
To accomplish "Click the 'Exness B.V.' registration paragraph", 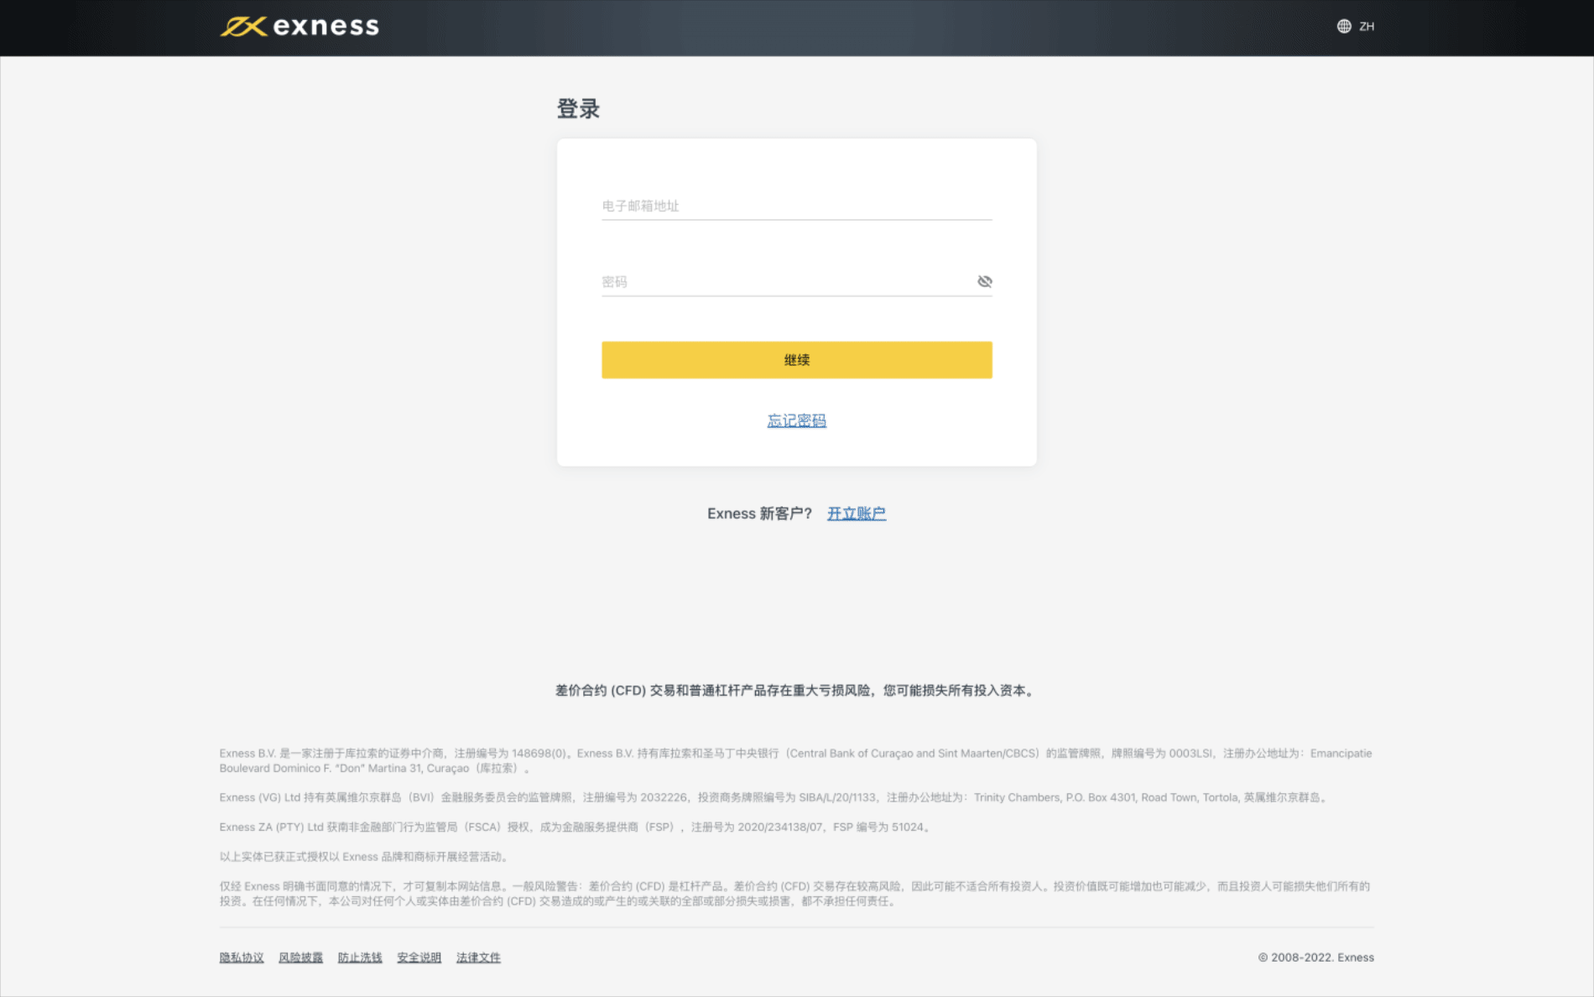I will click(x=796, y=760).
